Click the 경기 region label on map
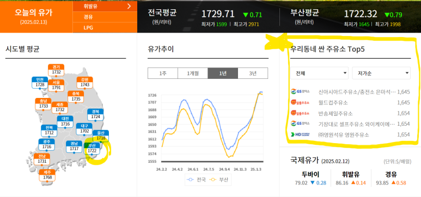 pos(56,70)
